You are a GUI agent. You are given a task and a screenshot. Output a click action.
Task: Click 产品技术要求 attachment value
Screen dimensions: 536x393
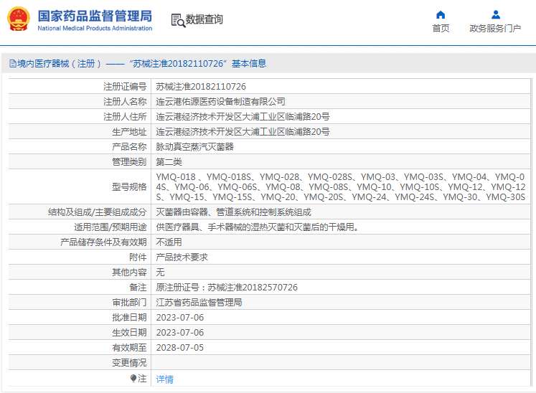(182, 257)
